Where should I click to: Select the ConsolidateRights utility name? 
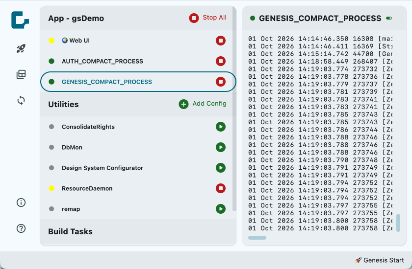88,127
